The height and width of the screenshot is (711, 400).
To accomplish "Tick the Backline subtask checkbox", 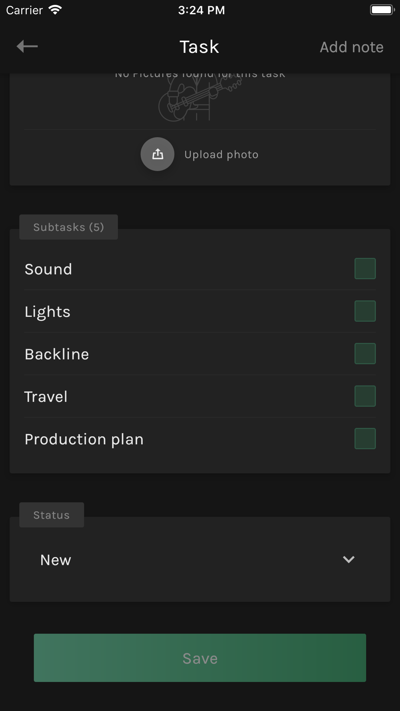I will pos(365,354).
